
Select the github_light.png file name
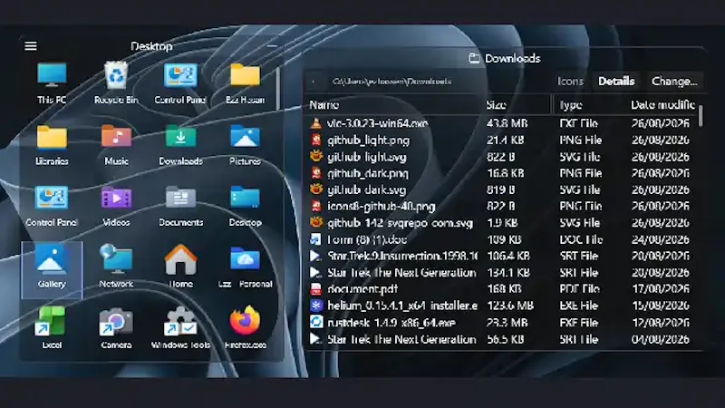[x=368, y=140]
